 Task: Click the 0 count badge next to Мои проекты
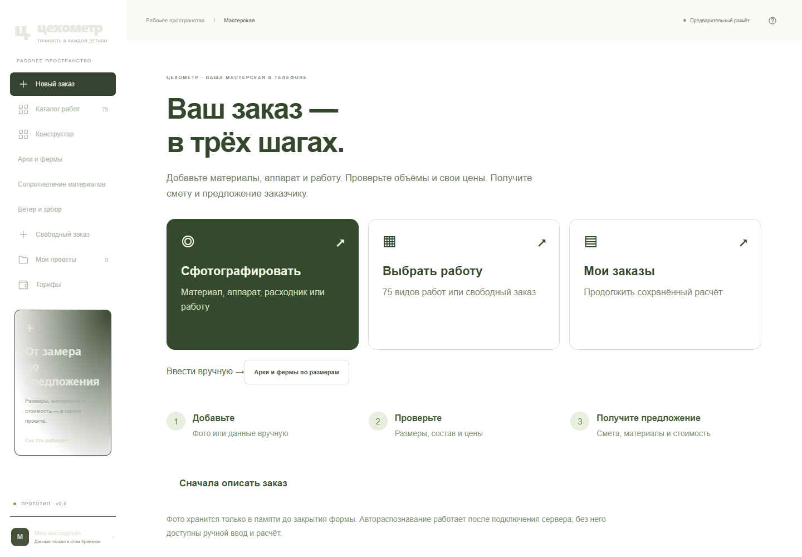click(x=106, y=260)
